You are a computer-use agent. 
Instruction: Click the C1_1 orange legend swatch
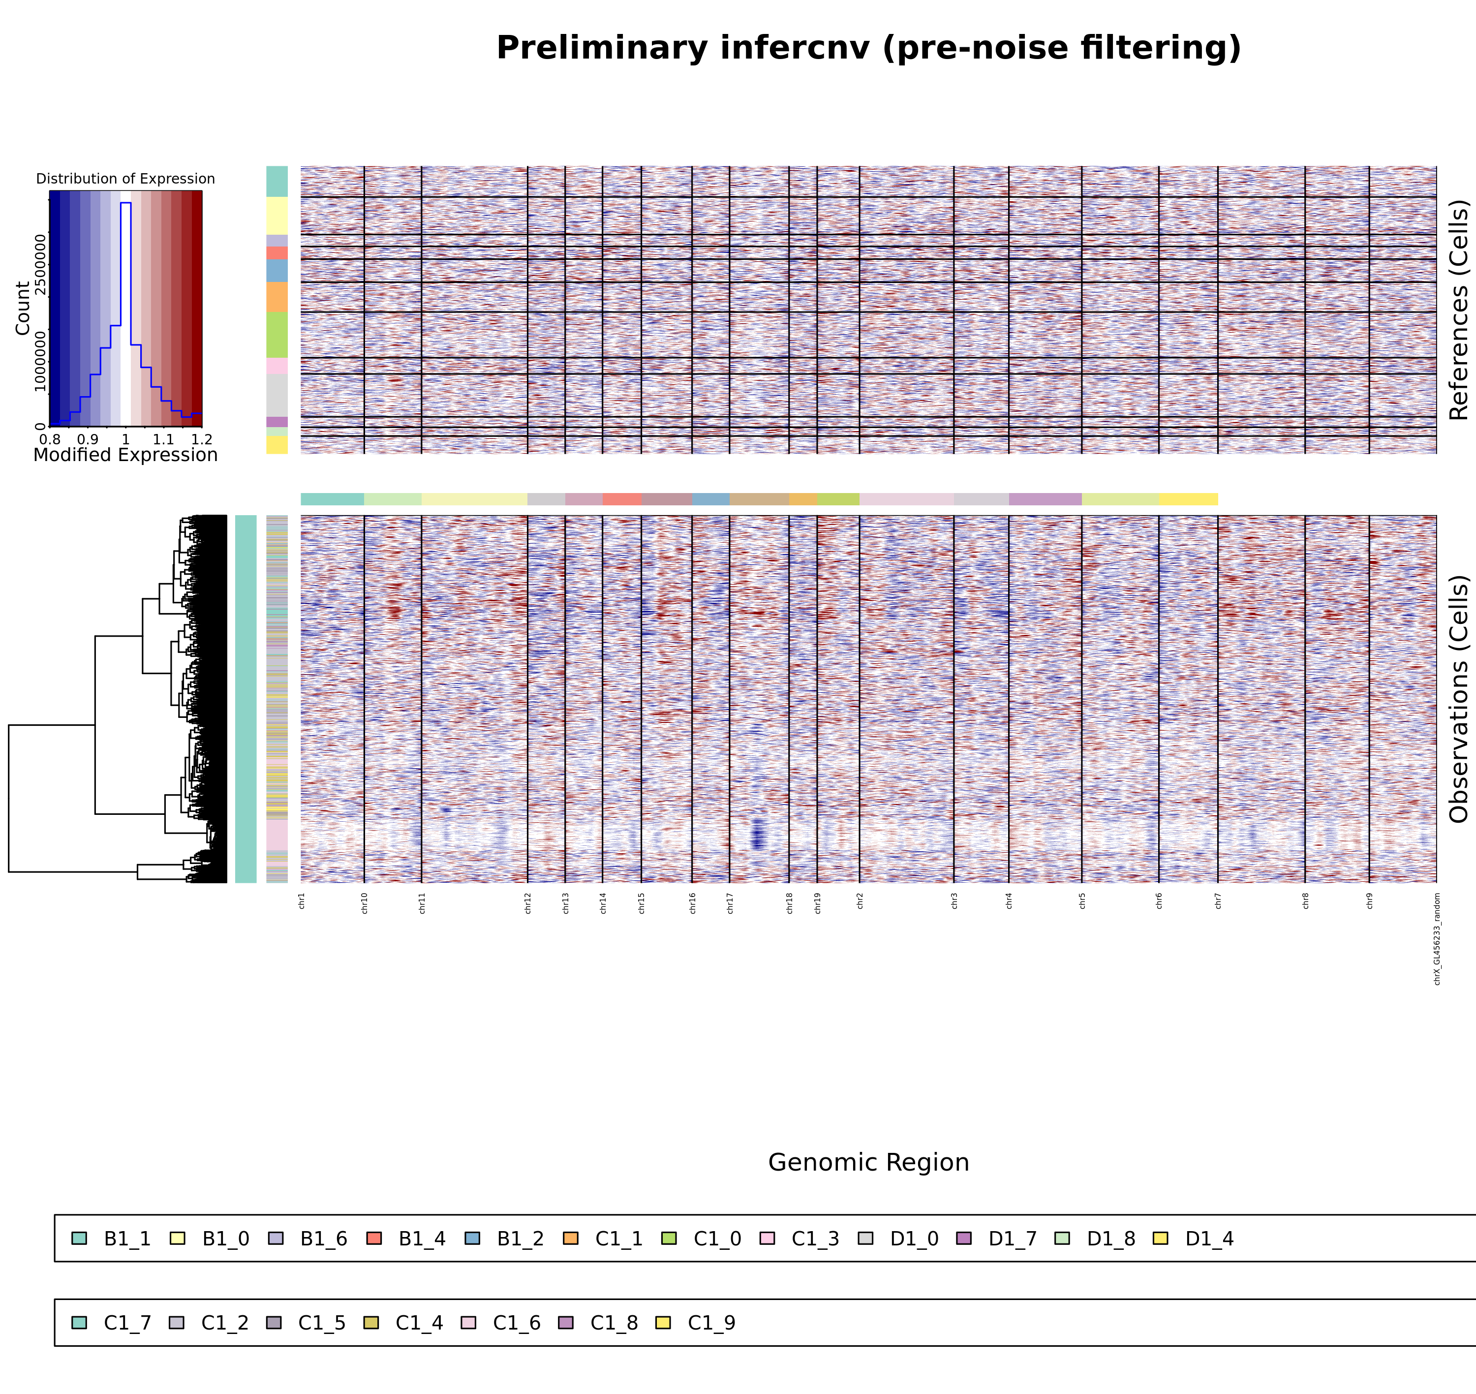571,1238
